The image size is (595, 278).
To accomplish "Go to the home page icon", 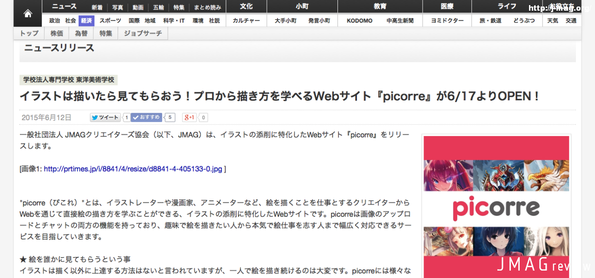I will (28, 13).
